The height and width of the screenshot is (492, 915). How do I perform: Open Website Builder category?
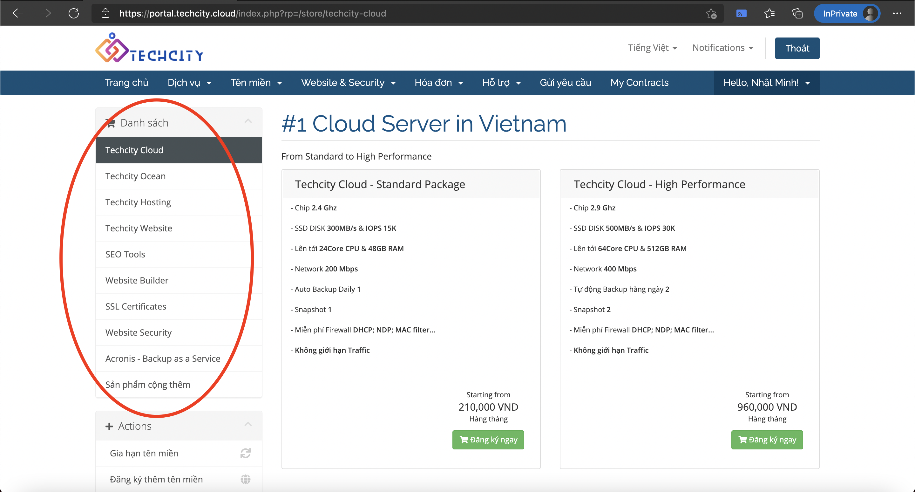(179, 280)
